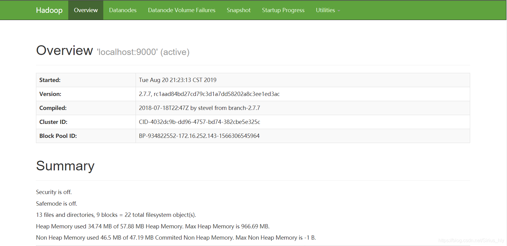Expand the Utilities dropdown menu
Viewport: 507px width, 246px height.
328,10
